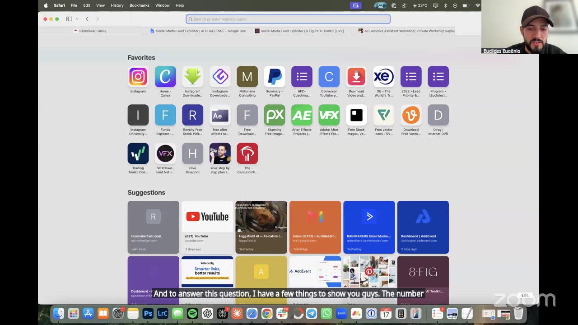This screenshot has height=325, width=578.
Task: Open the Dashboard | AddEvent suggestion
Action: click(x=423, y=227)
